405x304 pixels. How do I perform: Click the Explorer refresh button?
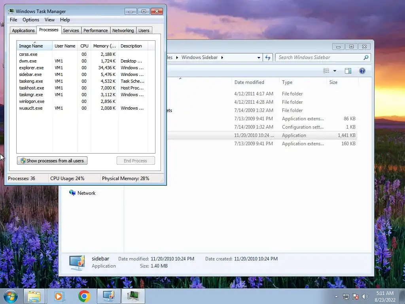(x=268, y=57)
